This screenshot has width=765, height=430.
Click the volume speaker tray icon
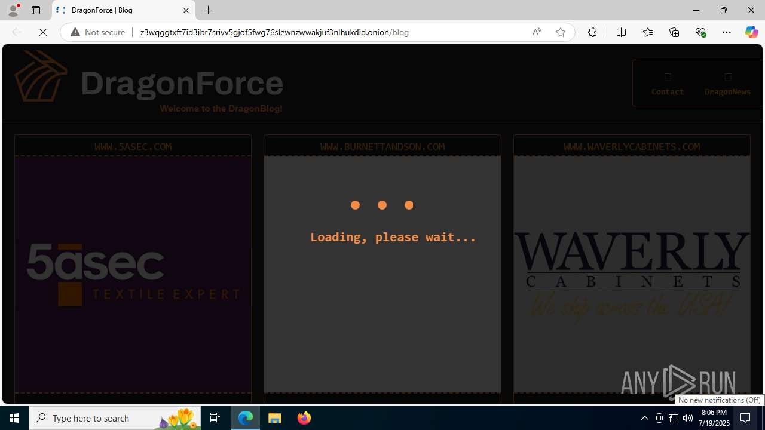click(x=688, y=418)
